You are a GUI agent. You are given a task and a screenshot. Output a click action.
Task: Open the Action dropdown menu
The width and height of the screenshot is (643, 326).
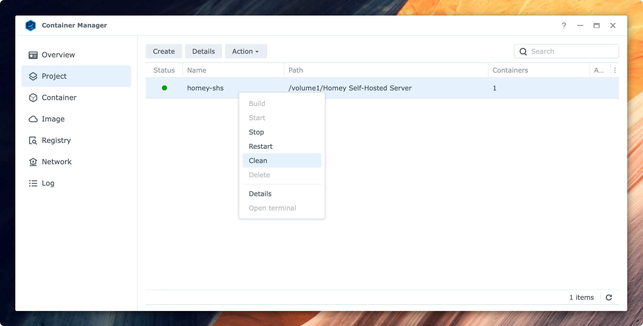246,51
